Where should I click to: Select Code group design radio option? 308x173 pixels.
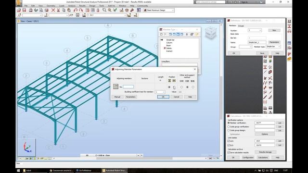pyautogui.click(x=229, y=130)
